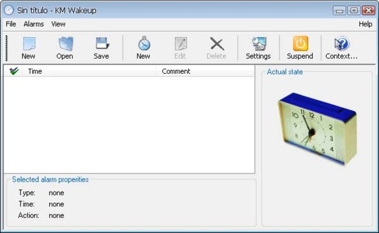The image size is (379, 233).
Task: Click the orange Suspend power icon
Action: [301, 43]
